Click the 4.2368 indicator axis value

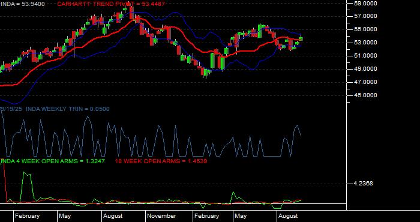point(363,184)
